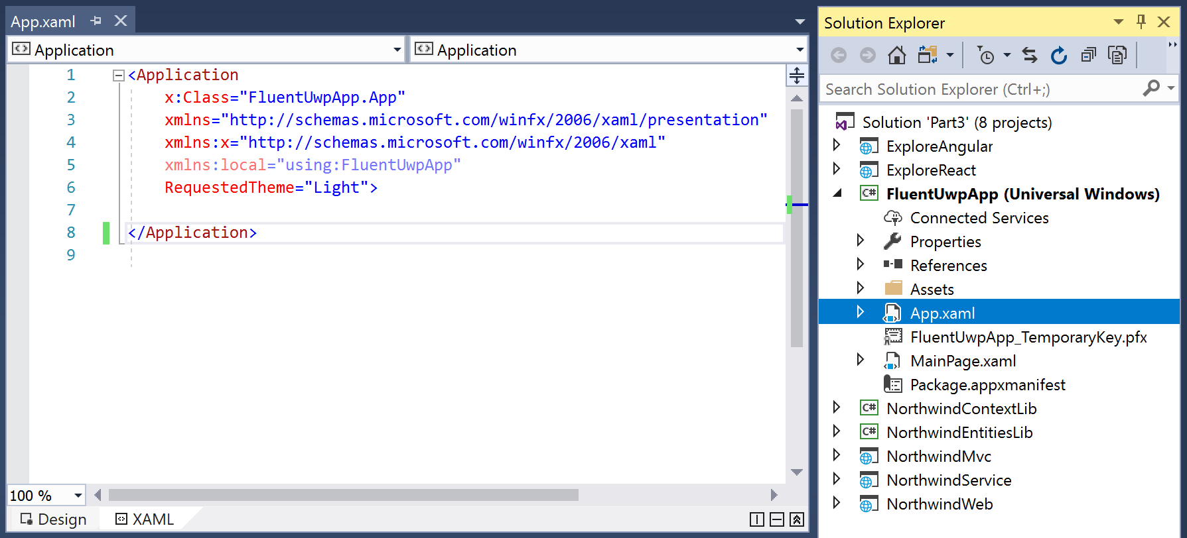This screenshot has width=1187, height=538.
Task: Click the Collapse Pane button at bottom right
Action: pyautogui.click(x=797, y=519)
